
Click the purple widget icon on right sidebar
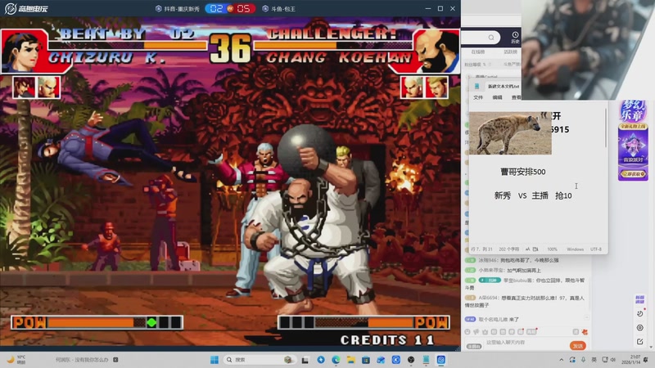[x=639, y=299]
